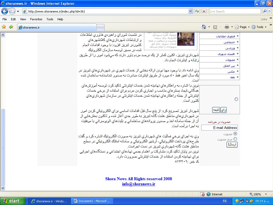Select the عضويت radio button
The width and height of the screenshot is (273, 205).
235,134
